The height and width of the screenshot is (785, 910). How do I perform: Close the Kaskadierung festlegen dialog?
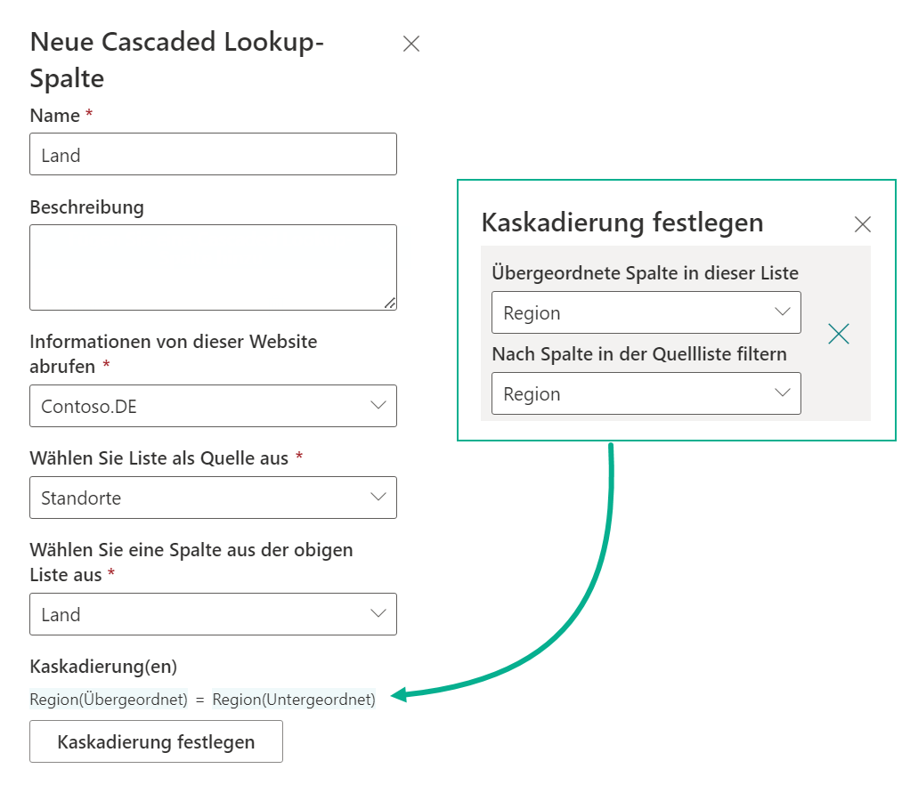863,224
